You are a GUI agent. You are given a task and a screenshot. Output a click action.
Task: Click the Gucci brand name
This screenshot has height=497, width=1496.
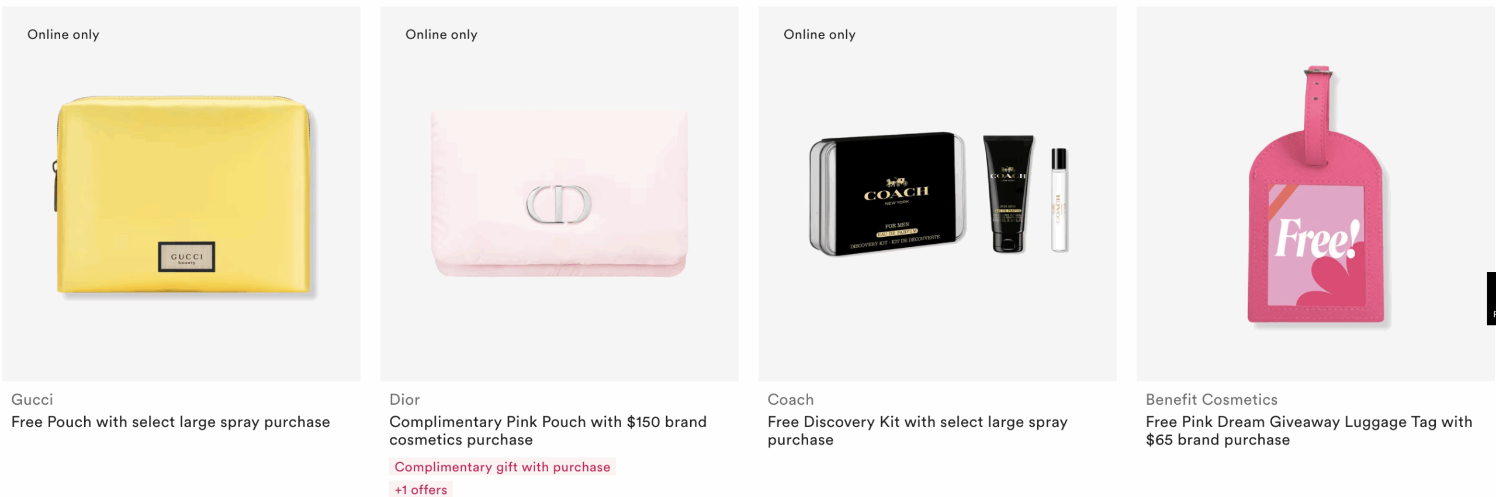tap(32, 400)
